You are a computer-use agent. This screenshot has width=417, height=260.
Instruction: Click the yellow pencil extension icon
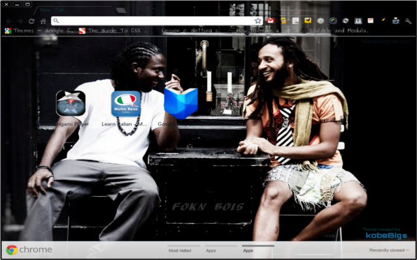[x=383, y=20]
